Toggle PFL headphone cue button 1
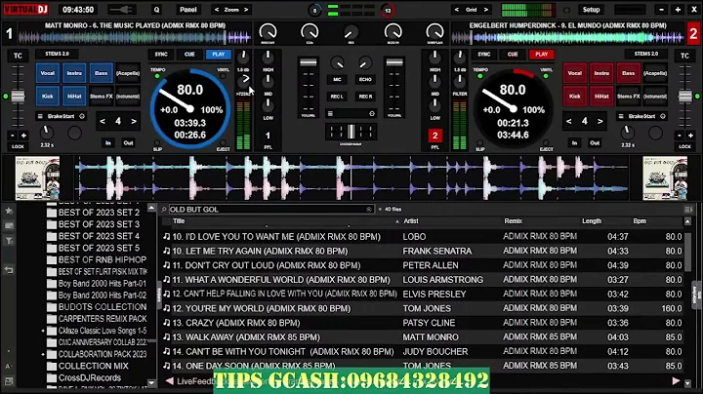Viewport: 703px width, 394px height. [268, 136]
